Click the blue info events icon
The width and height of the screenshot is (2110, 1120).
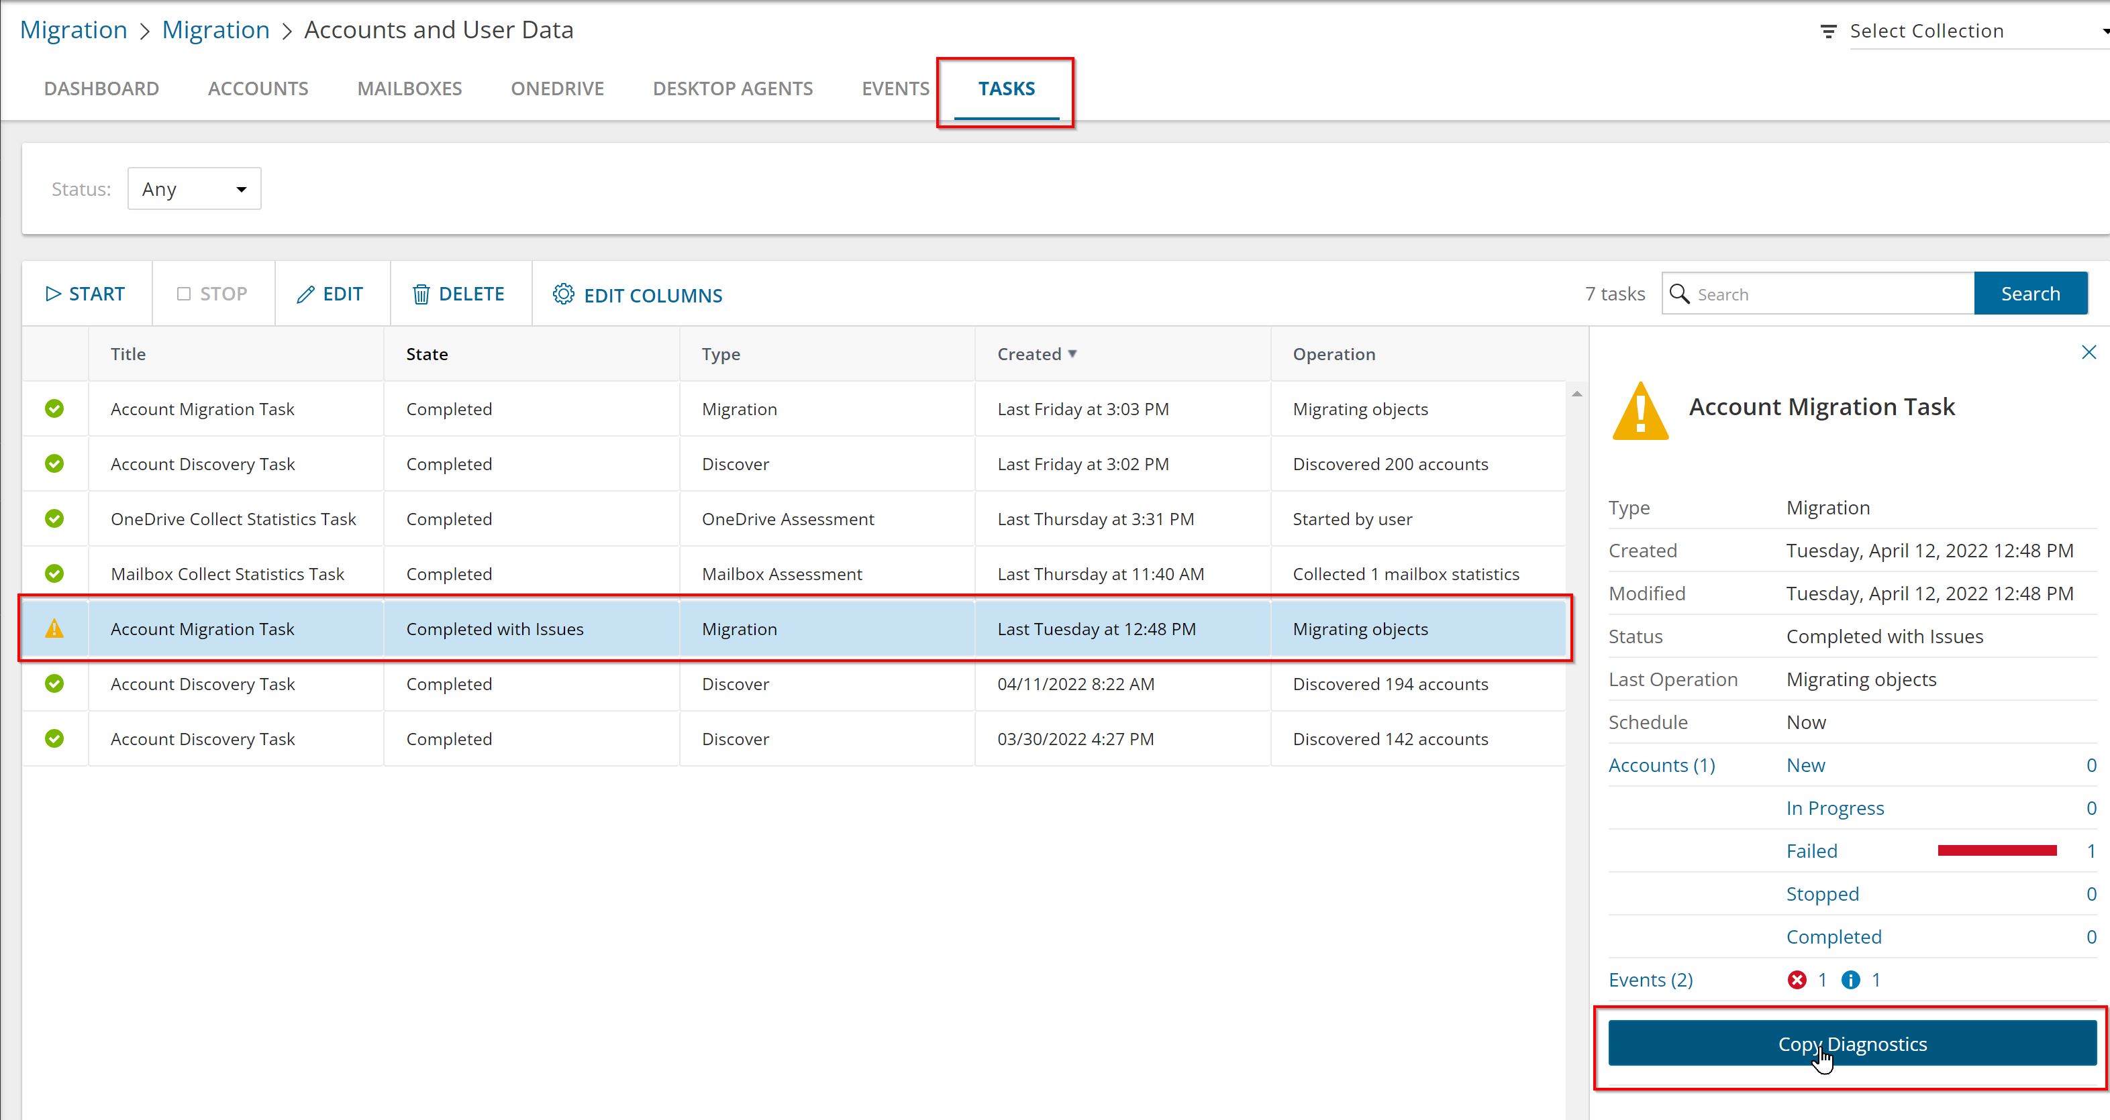click(x=1850, y=980)
